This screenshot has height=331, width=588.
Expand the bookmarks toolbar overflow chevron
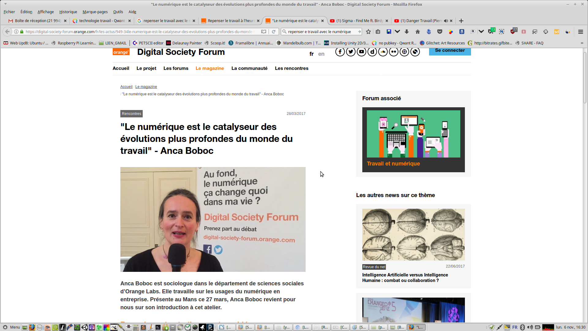pos(582,43)
